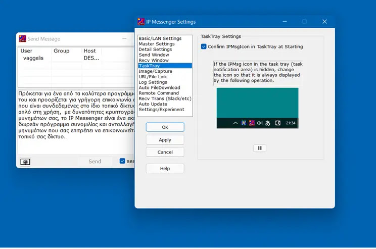
Task: Open Settings/Experiment category
Action: 165,110
